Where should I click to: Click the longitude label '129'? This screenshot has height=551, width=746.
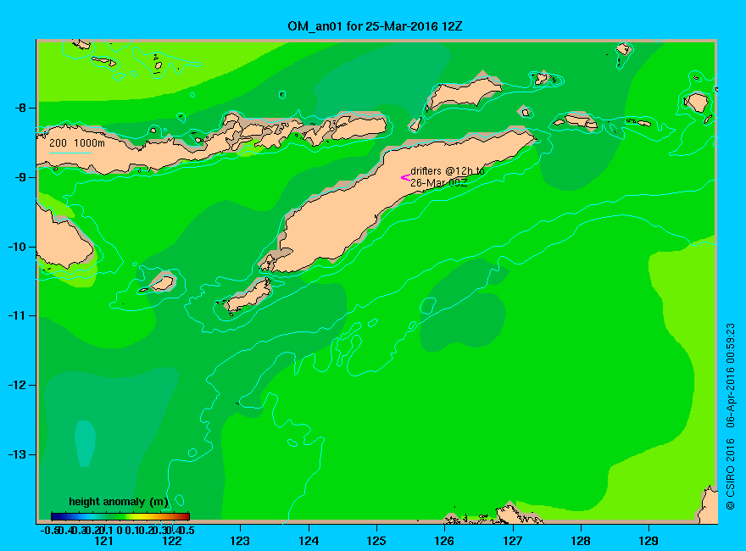(649, 541)
